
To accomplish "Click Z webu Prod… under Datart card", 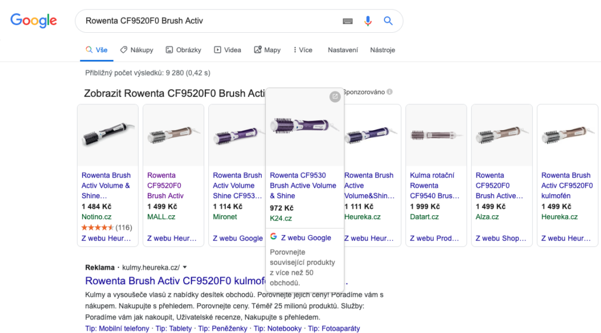I will 434,238.
